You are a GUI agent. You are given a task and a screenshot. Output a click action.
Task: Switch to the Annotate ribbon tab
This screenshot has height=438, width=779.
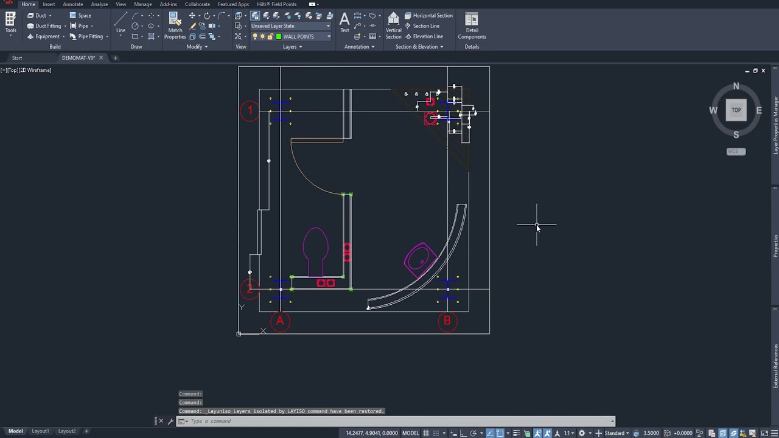pos(73,4)
